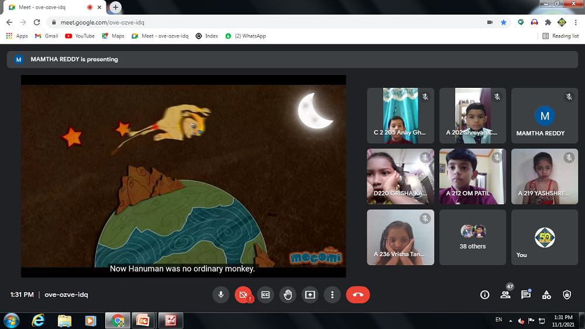Turn on the camera button
Screen dimensions: 585x329
tap(243, 295)
